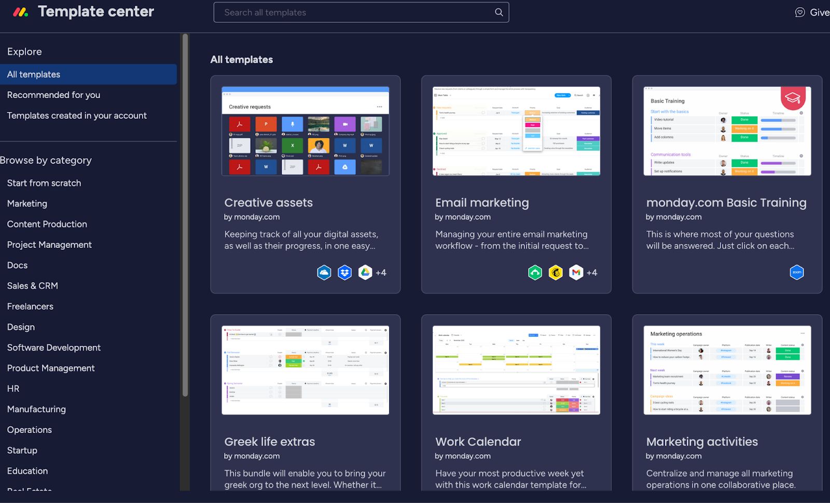Click the Creative assets title
830x503 pixels.
(269, 203)
